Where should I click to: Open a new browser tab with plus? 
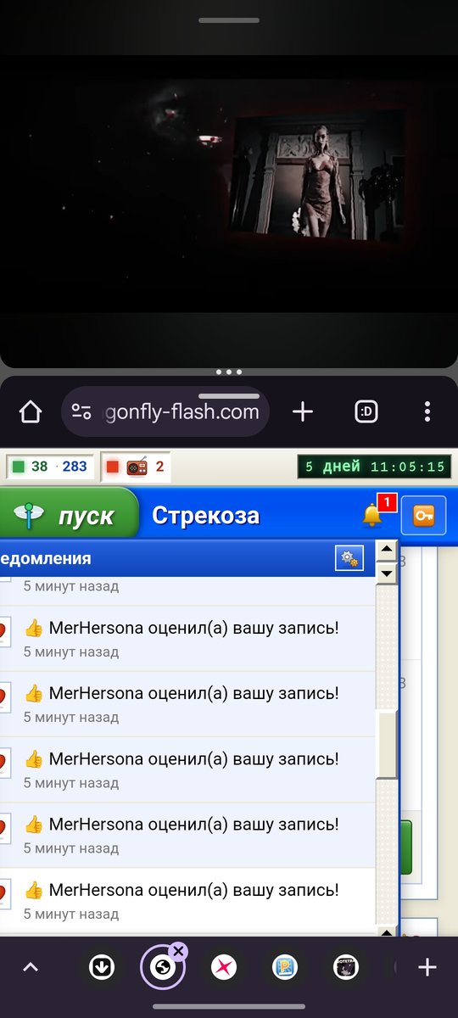click(303, 412)
